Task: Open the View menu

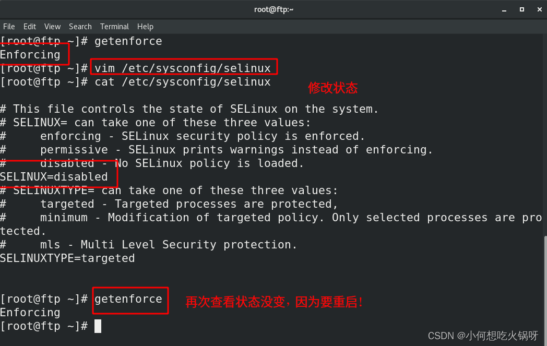Action: tap(52, 27)
